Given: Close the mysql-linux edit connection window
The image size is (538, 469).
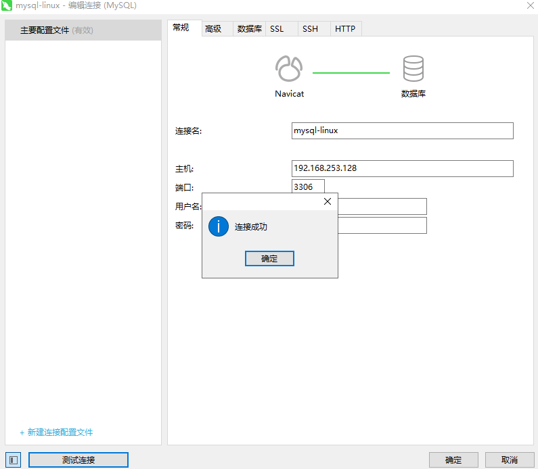Looking at the screenshot, I should click(531, 5).
